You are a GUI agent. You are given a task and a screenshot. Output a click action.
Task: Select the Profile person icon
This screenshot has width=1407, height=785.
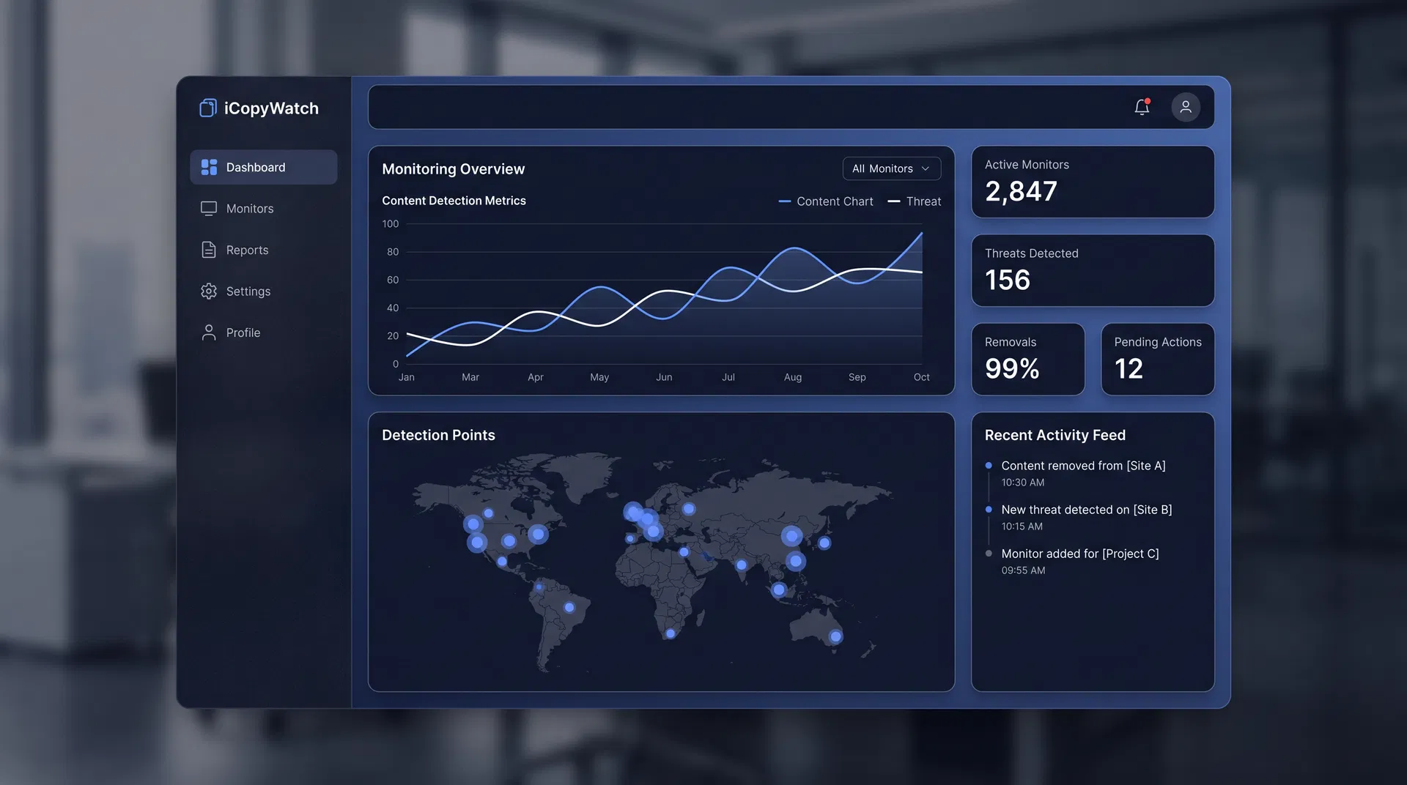pos(208,332)
